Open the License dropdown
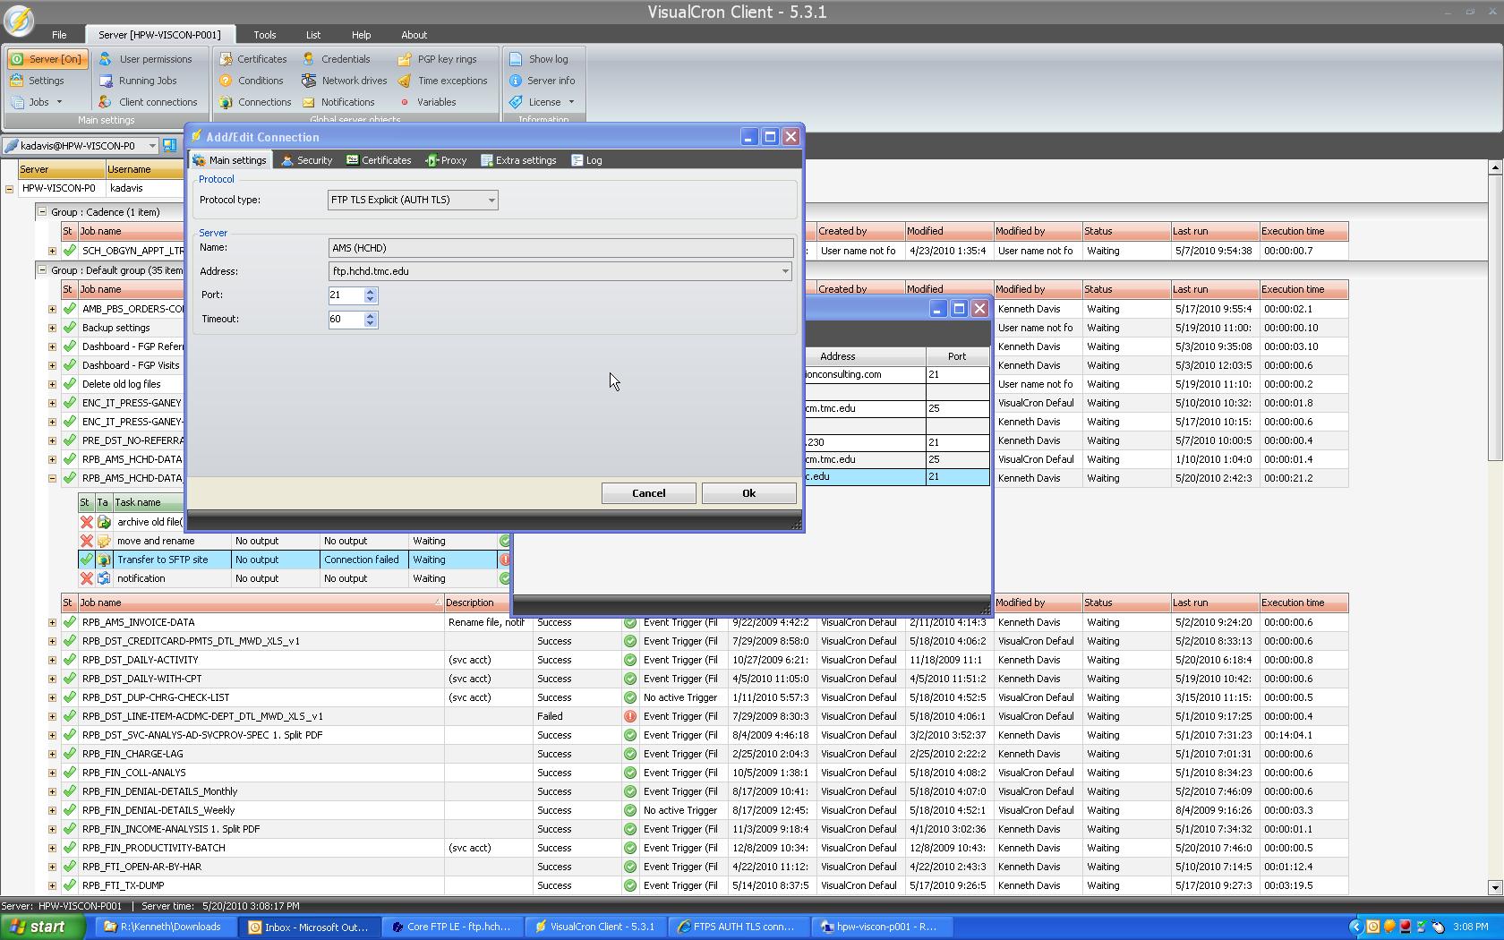 (543, 102)
